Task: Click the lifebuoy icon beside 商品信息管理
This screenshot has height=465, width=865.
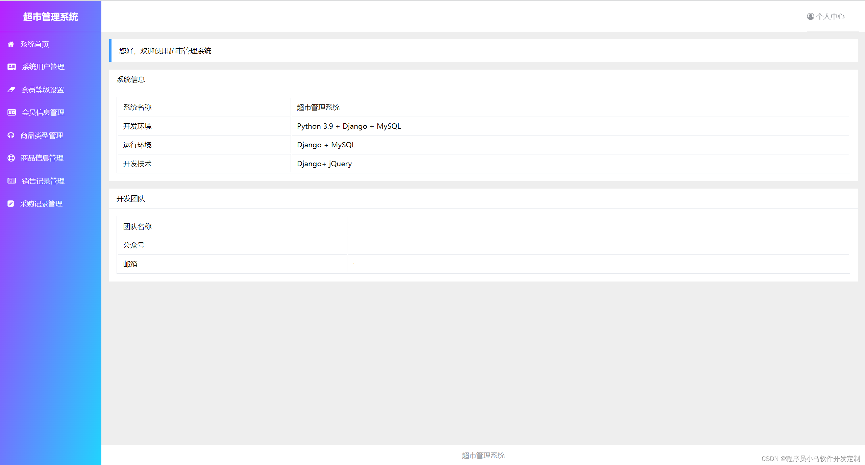Action: point(11,158)
